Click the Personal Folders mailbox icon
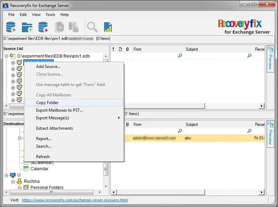The height and width of the screenshot is (207, 278). point(26,187)
